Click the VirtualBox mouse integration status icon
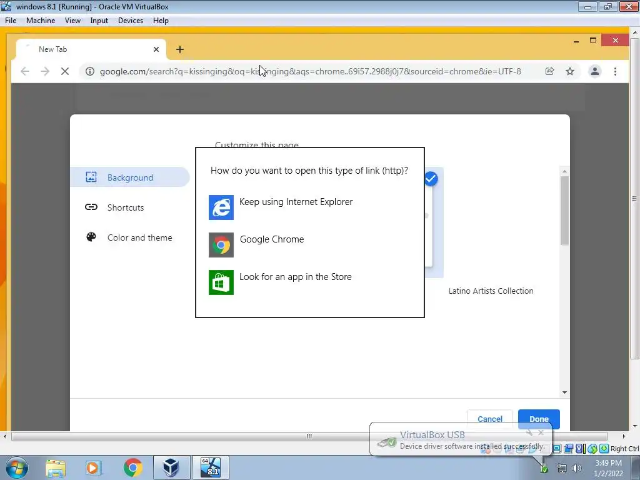640x480 pixels. tap(592, 449)
